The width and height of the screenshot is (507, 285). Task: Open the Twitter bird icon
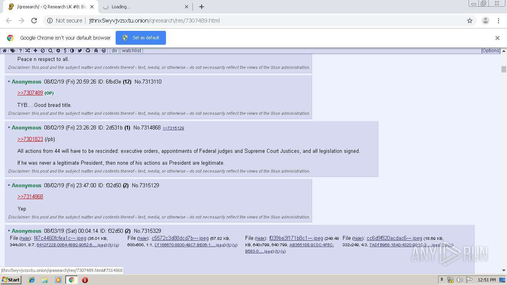click(80, 51)
